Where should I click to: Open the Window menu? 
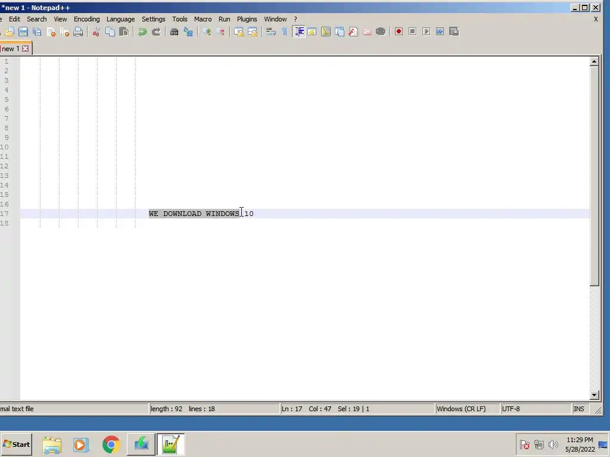[275, 19]
